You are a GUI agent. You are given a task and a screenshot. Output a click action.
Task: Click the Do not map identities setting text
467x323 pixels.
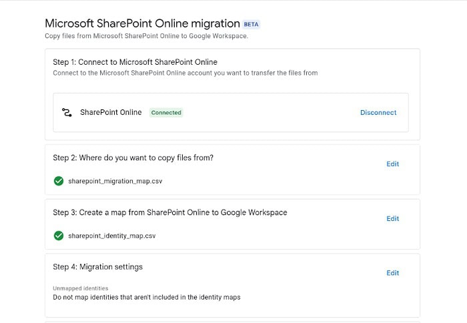[x=146, y=297]
